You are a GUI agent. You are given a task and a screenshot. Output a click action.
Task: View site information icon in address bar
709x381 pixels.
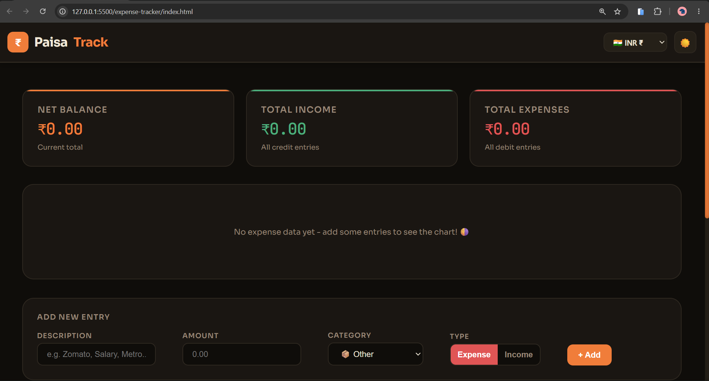tap(63, 11)
